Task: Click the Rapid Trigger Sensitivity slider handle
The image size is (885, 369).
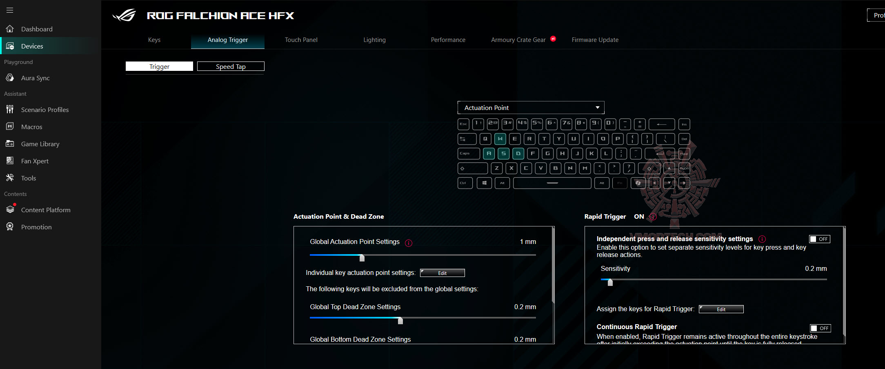Action: (610, 282)
